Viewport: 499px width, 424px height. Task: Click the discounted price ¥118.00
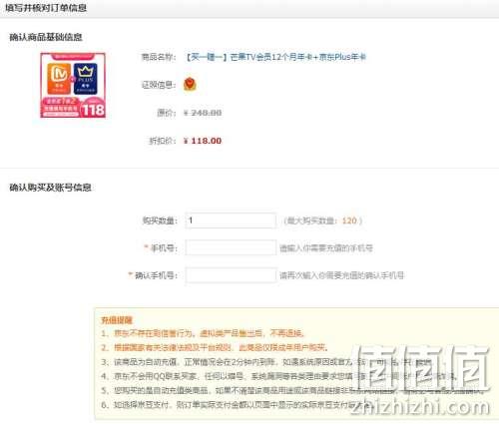(203, 141)
